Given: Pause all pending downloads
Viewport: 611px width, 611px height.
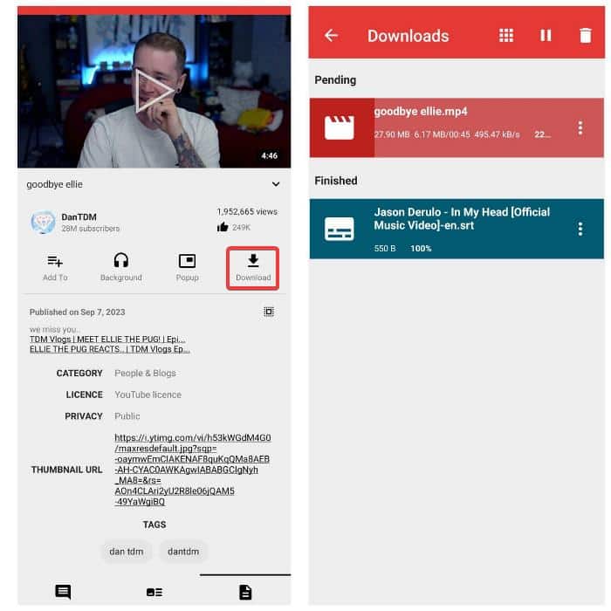Looking at the screenshot, I should (x=546, y=36).
